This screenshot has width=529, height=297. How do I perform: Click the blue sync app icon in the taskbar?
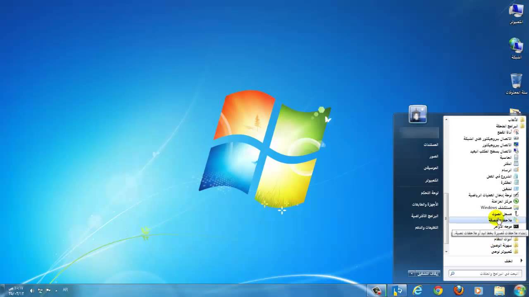tap(397, 290)
